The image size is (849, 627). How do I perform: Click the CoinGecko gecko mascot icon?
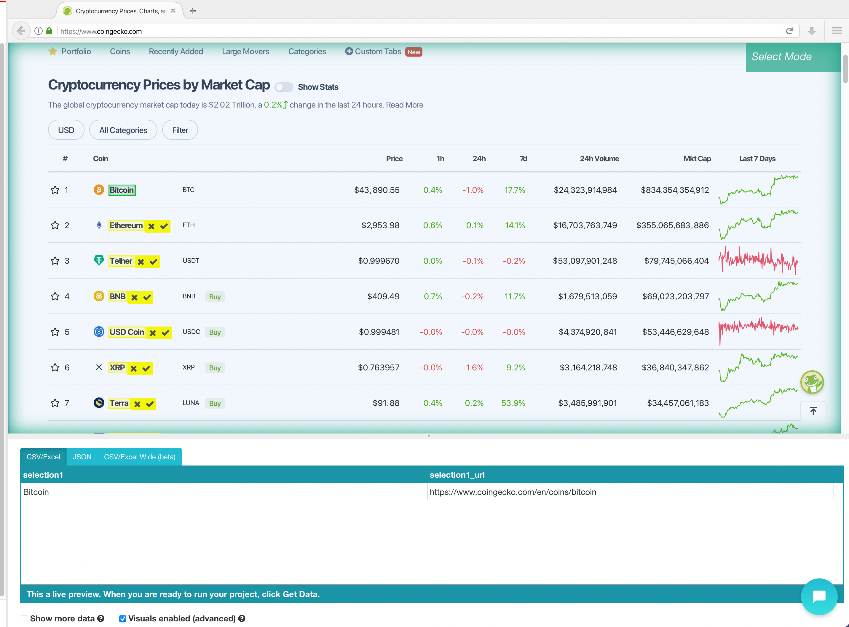[812, 382]
